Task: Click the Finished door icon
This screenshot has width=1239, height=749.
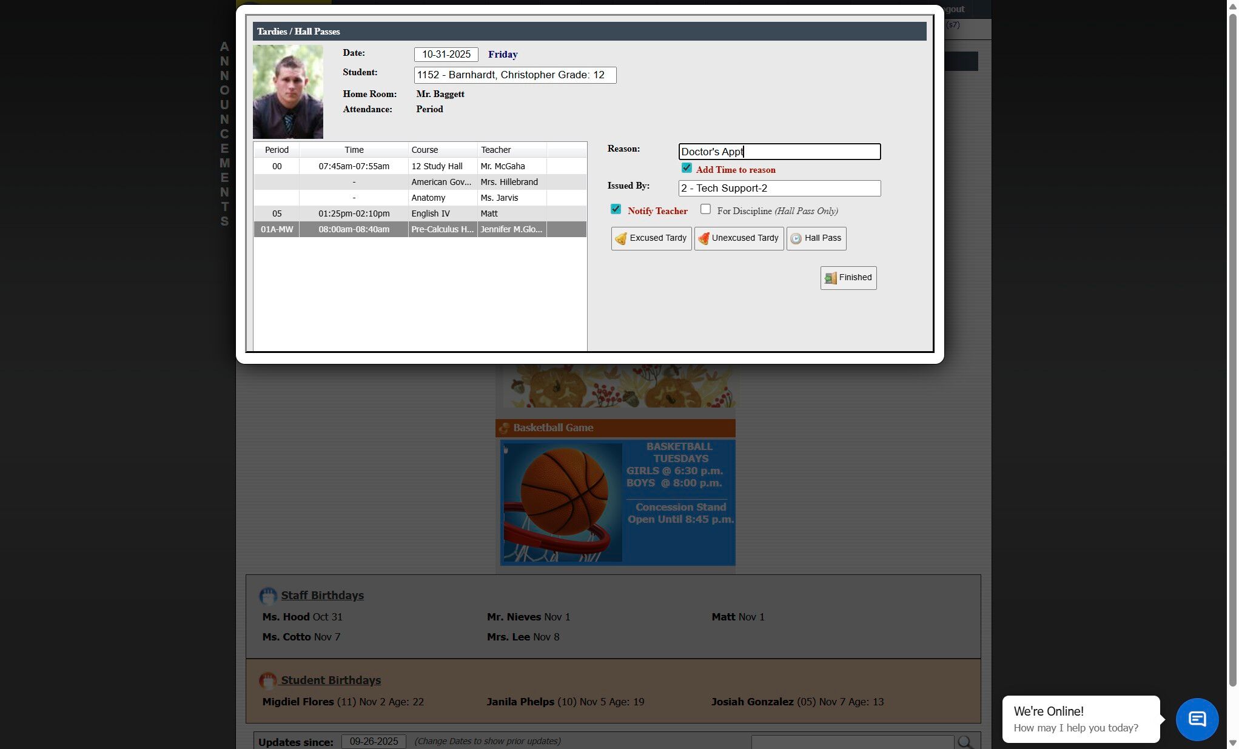Action: (x=830, y=278)
